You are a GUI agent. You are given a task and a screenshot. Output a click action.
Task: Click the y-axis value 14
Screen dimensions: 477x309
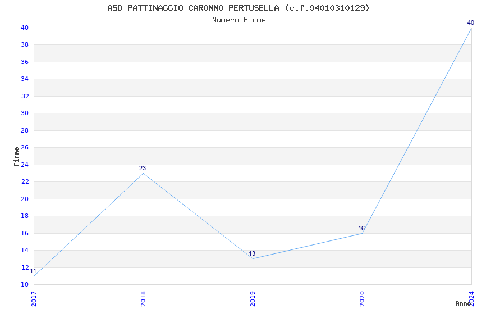coord(25,250)
